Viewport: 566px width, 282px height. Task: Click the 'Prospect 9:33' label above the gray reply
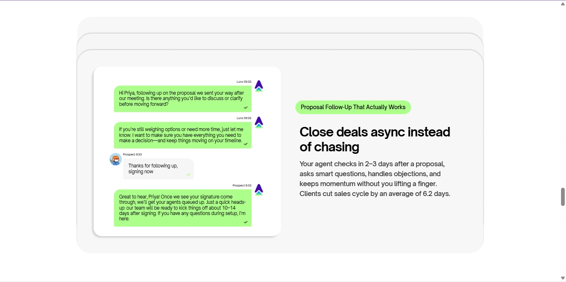click(x=132, y=154)
